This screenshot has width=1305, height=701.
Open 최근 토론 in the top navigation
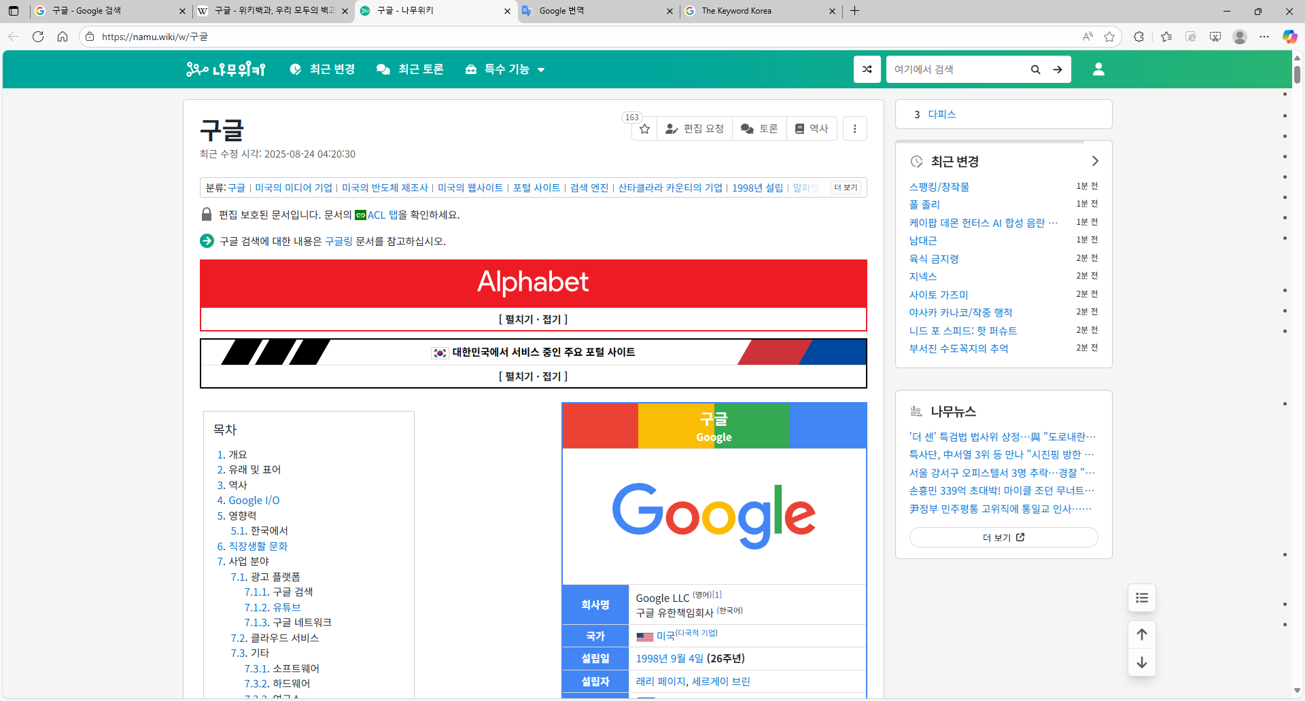coord(410,69)
